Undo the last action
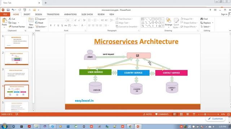Image resolution: width=231 pixels, height=129 pixels. (x=13, y=10)
